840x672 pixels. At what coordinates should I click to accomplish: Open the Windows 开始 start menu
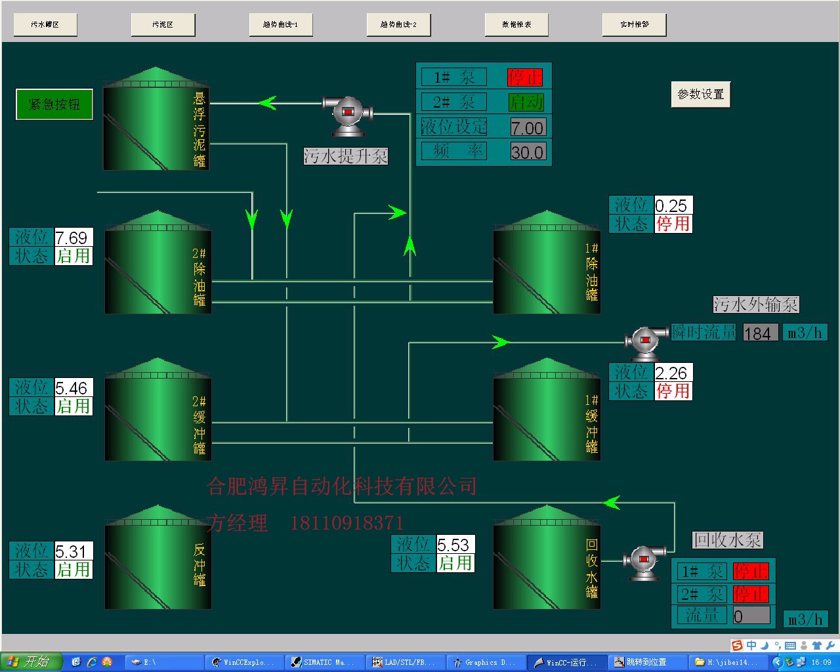tap(31, 662)
